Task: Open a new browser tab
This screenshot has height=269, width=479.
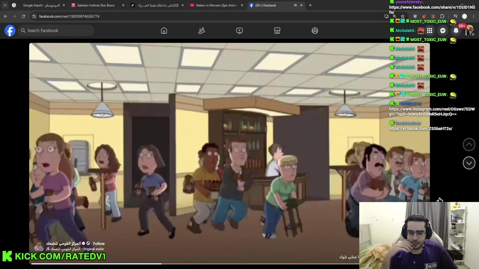Action: [310, 5]
